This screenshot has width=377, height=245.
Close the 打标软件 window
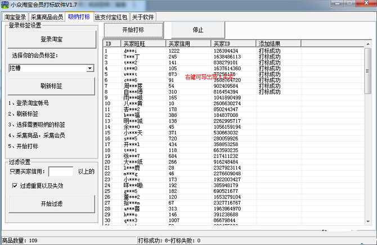point(366,3)
